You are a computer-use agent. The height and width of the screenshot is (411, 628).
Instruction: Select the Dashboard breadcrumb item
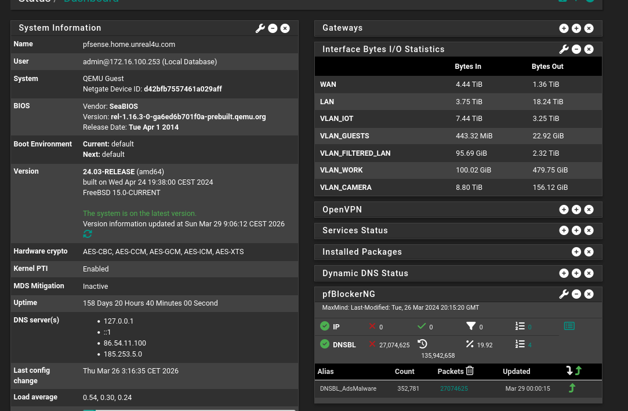[91, 2]
